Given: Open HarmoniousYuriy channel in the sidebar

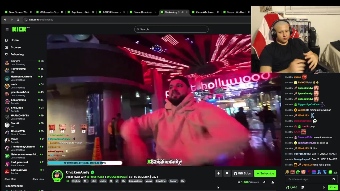Looking at the screenshot, I should (x=24, y=78).
